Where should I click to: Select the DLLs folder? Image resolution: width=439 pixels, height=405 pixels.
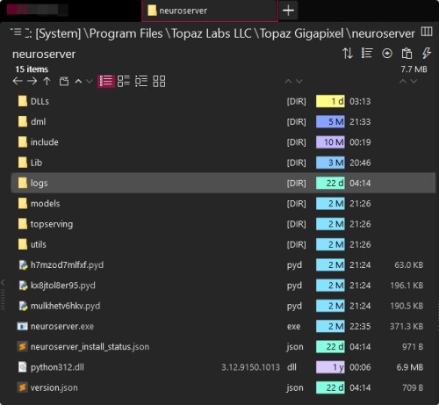coord(223,101)
